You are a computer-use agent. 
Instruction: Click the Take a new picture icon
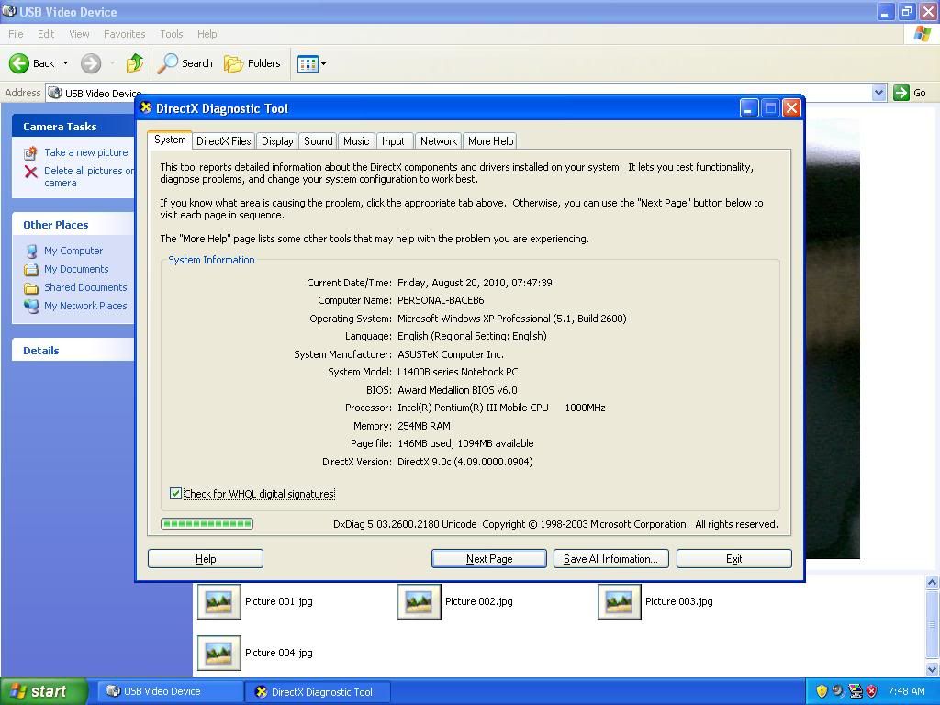click(30, 153)
